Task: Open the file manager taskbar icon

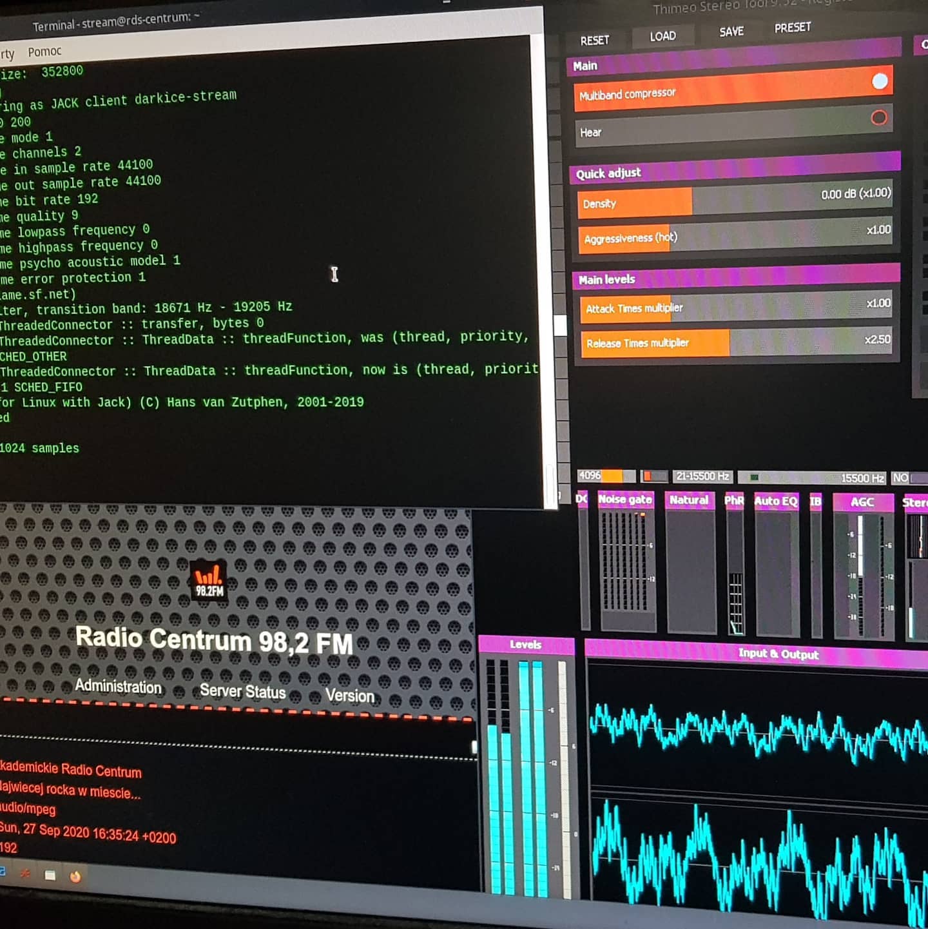Action: pos(50,875)
